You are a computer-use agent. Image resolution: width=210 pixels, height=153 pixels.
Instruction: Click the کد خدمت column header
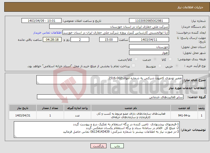(184, 108)
